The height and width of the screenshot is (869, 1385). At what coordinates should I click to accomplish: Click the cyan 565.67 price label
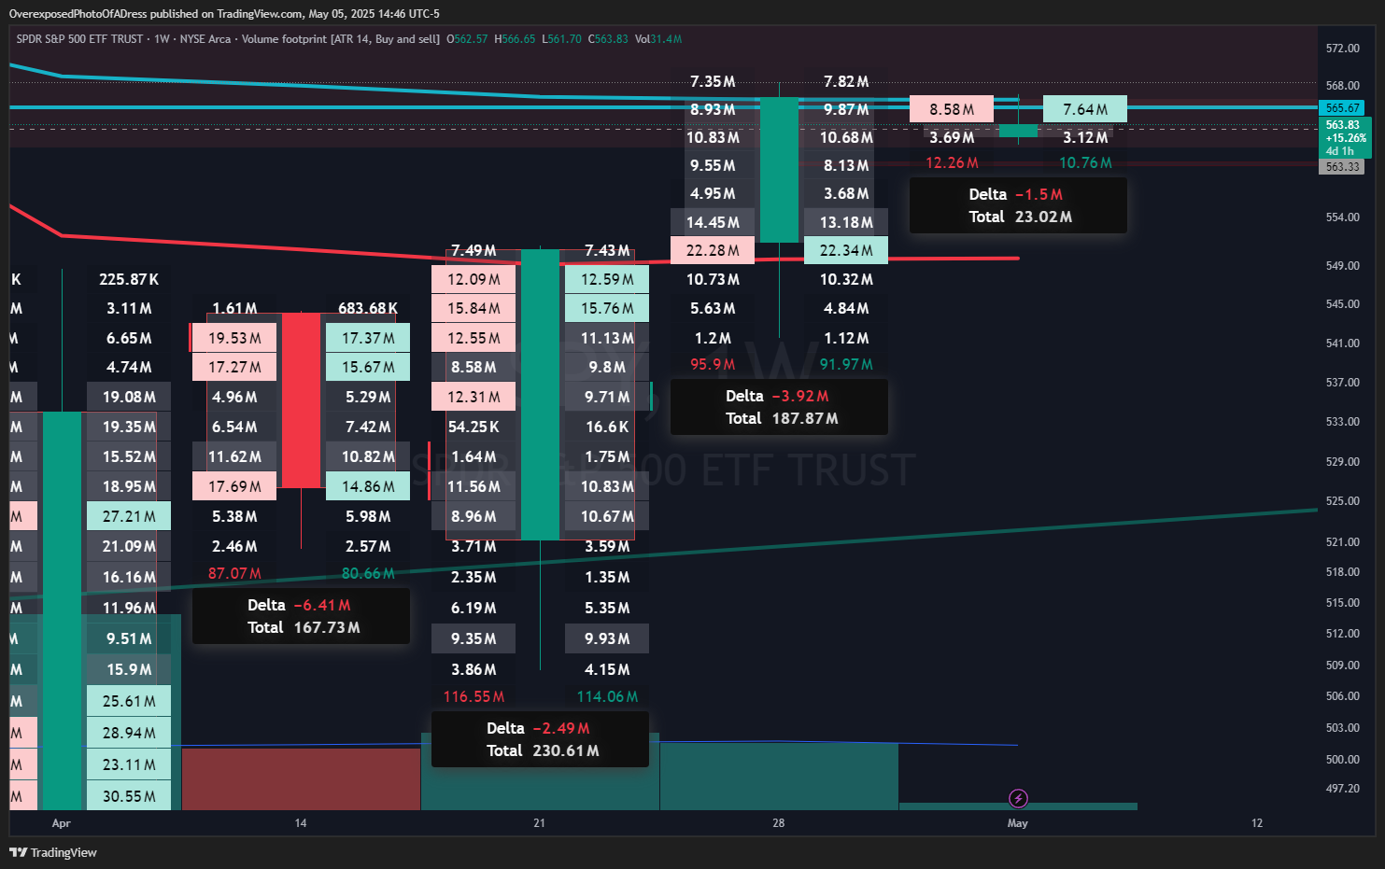pyautogui.click(x=1342, y=108)
